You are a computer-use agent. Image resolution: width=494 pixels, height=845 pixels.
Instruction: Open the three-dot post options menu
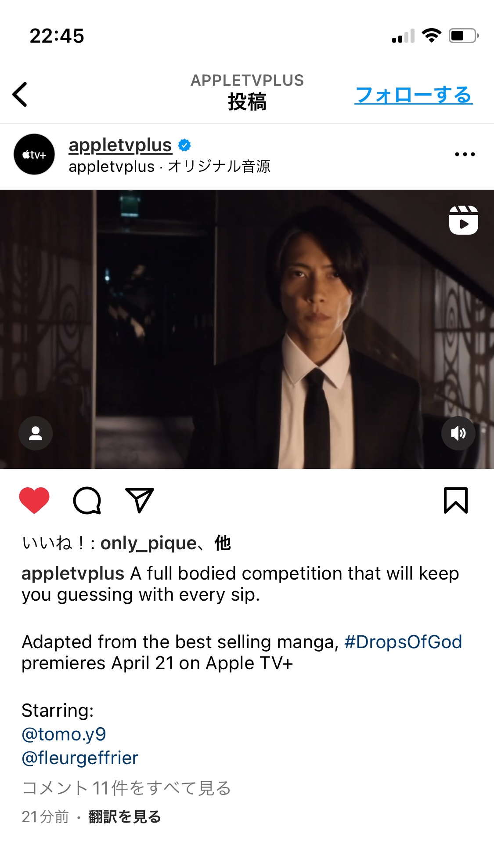465,154
